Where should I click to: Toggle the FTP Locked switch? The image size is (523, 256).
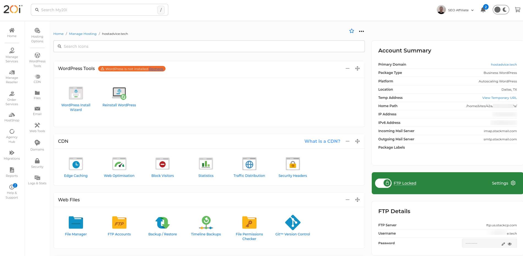(x=383, y=183)
